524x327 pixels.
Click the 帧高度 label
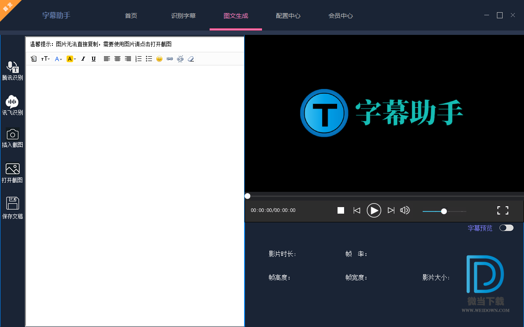280,277
